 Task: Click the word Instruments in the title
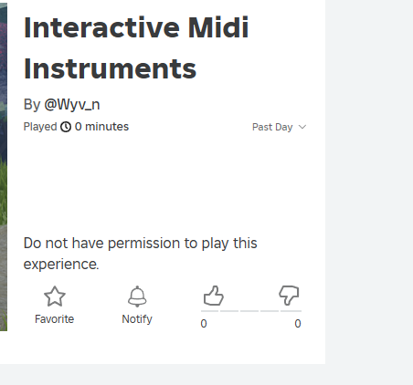pos(110,69)
